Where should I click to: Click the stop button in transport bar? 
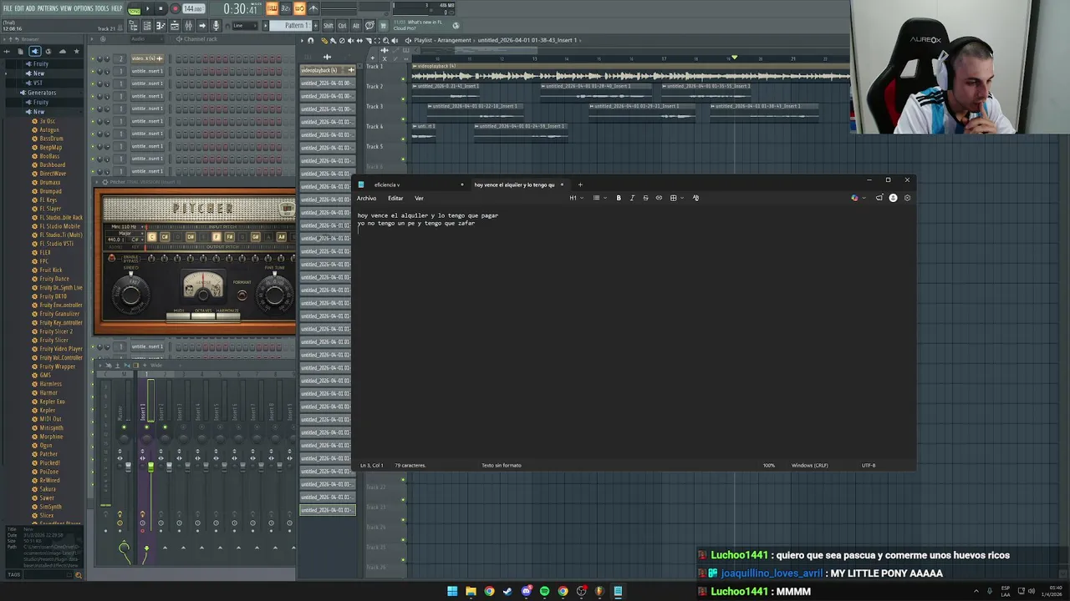coord(160,8)
